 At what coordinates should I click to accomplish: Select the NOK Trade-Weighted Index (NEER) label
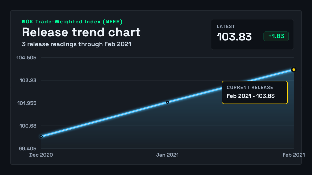click(x=72, y=22)
